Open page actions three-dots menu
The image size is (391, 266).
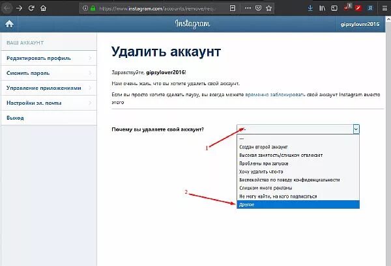[x=248, y=8]
